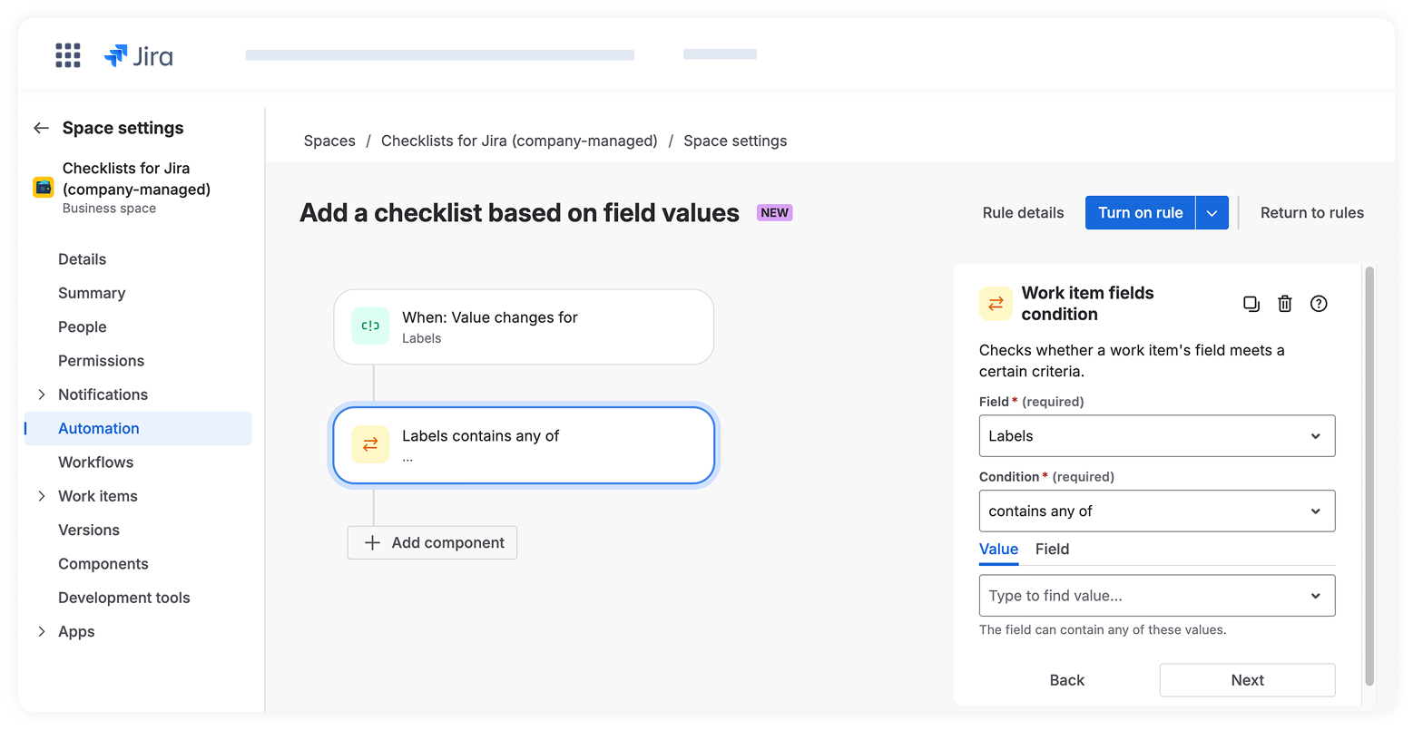Open the app switcher grid icon
The height and width of the screenshot is (730, 1413).
68,55
